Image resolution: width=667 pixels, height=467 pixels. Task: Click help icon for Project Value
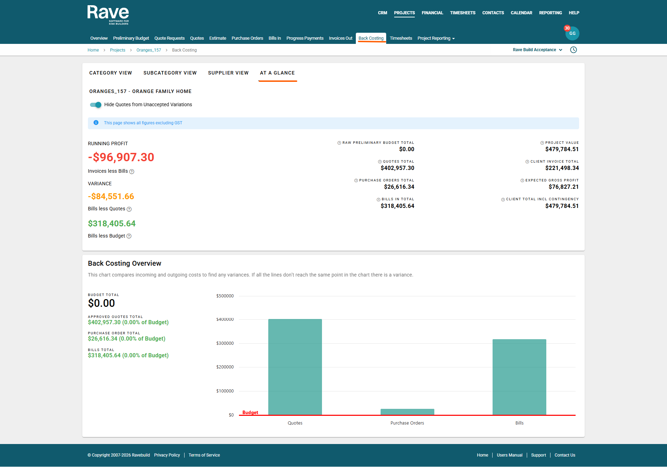(542, 143)
